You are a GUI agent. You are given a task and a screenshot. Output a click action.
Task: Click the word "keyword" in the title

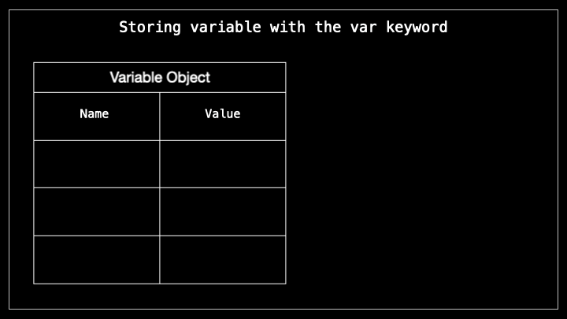click(x=417, y=28)
